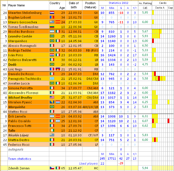Viewport: 174px width, 171px height.
Task: Click the Italy flag next to Mattia Destro
Action: point(52,140)
